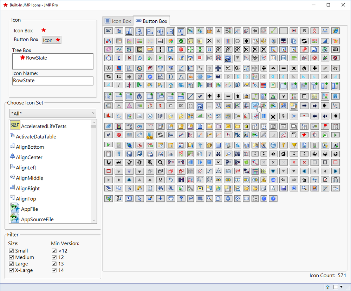Open the *All* icon set dropdown
Image resolution: width=351 pixels, height=291 pixels.
pyautogui.click(x=53, y=113)
